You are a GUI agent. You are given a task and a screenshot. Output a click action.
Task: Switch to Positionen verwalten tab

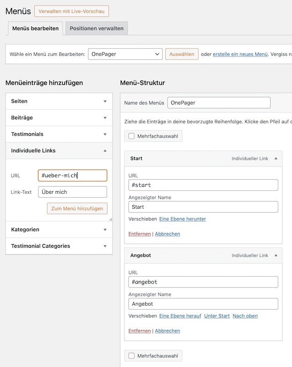pyautogui.click(x=97, y=28)
